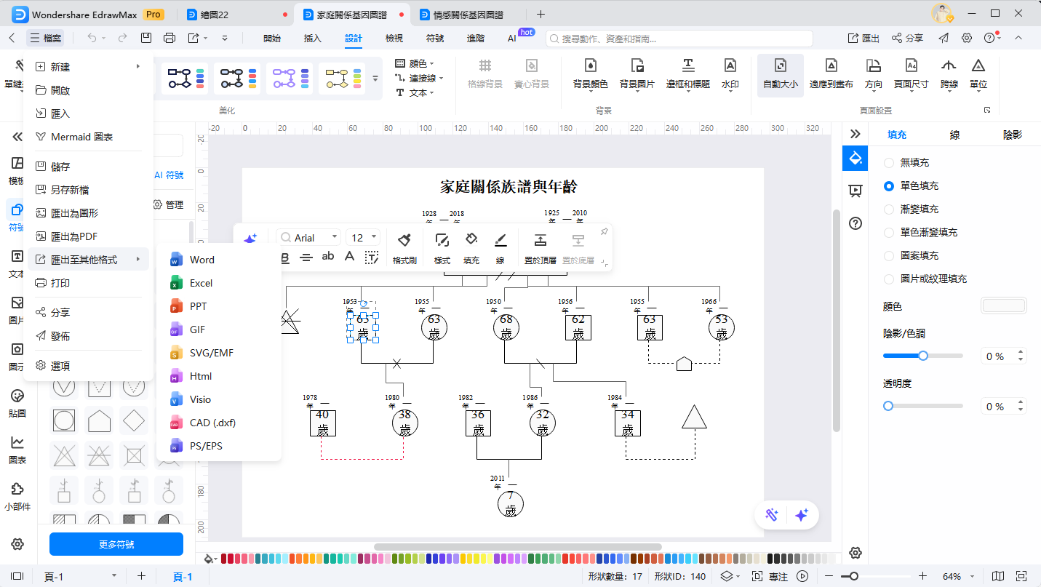Click the 水印 watermark icon in ribbon

(x=730, y=76)
